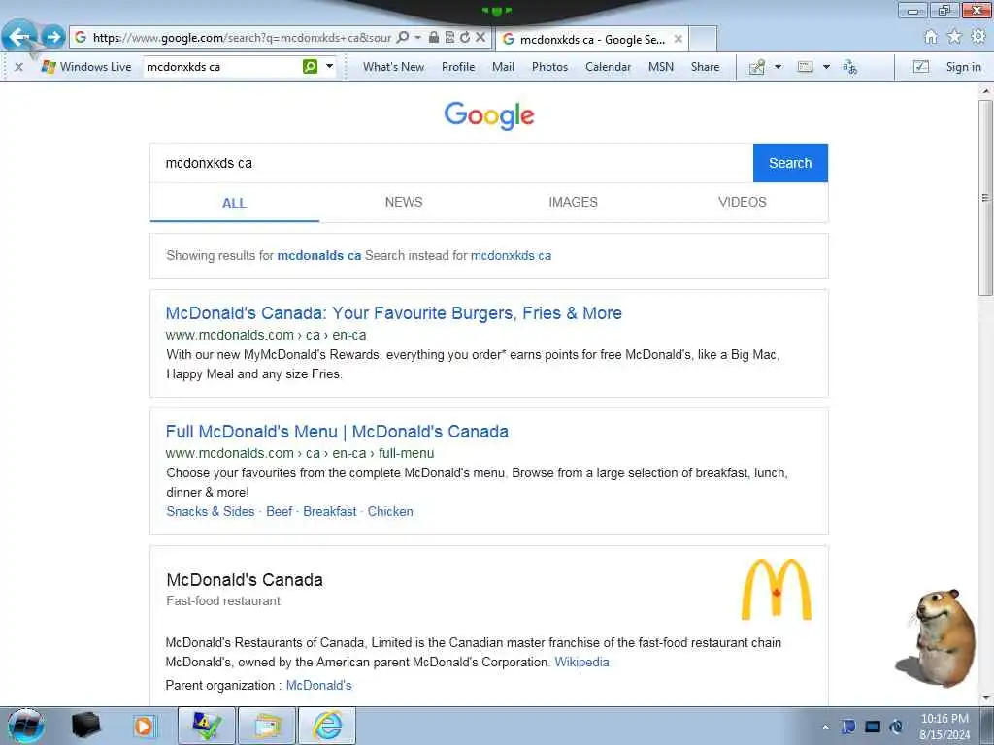Switch to the VIDEOS results tab
Screen dimensions: 994x745
click(x=743, y=202)
